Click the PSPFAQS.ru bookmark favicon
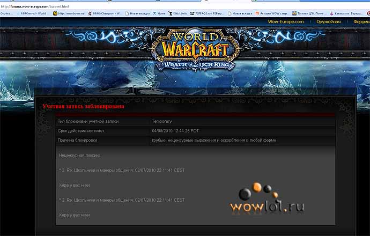Image resolution: width=370 pixels, height=236 pixels. tap(193, 13)
